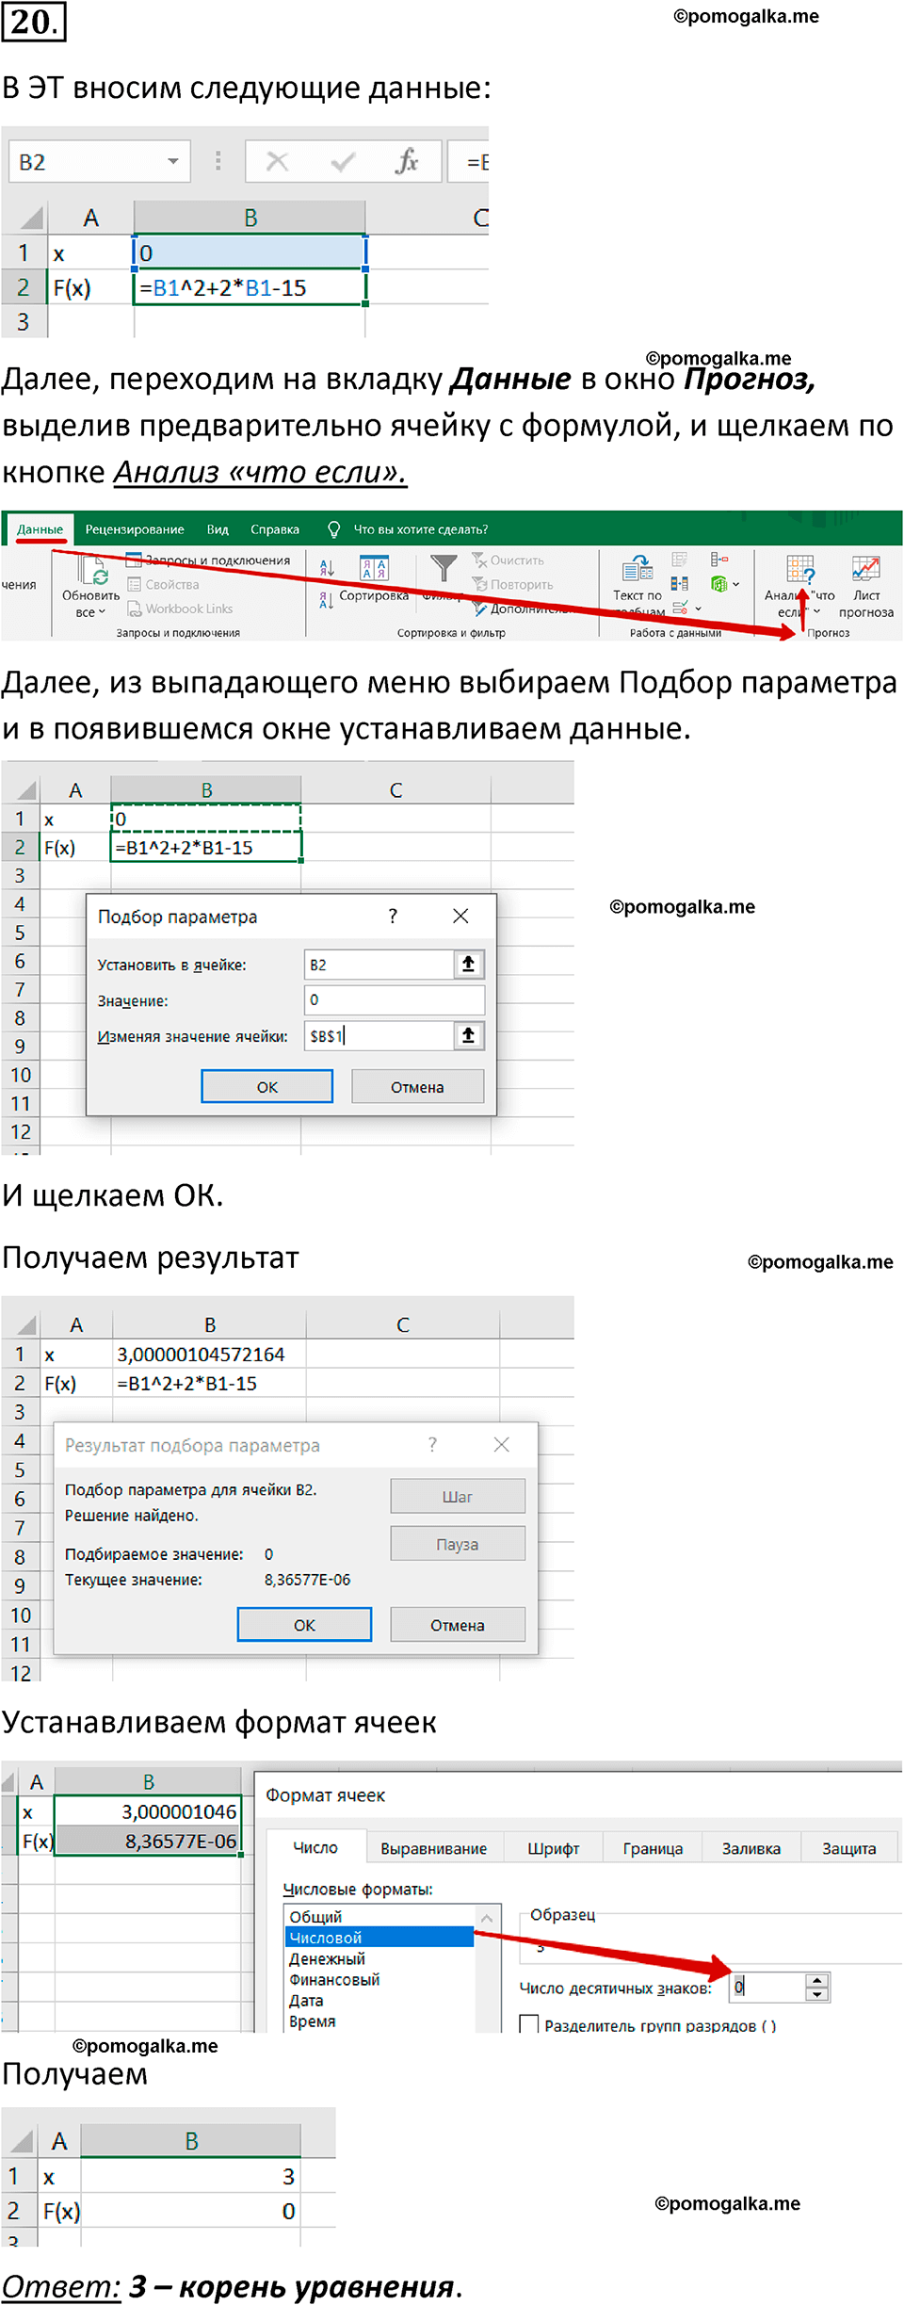This screenshot has width=904, height=2305.
Task: Click the Изменяя значение ячейки field
Action: click(379, 1035)
